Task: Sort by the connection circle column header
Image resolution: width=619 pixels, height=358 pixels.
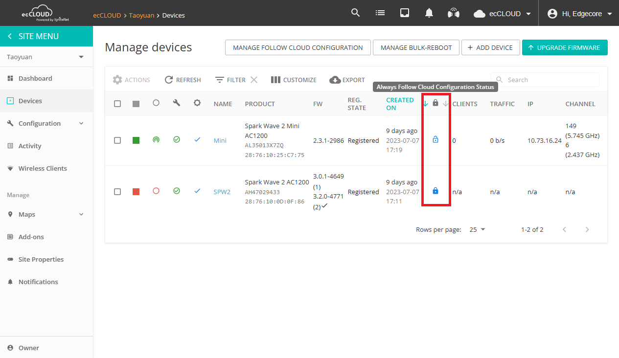Action: (x=156, y=103)
